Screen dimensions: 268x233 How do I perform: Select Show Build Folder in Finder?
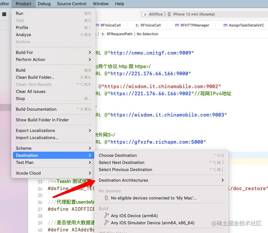pyautogui.click(x=54, y=120)
